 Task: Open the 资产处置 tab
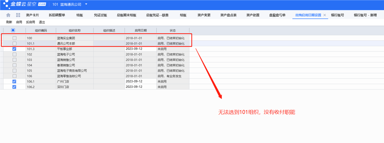[x=253, y=15]
